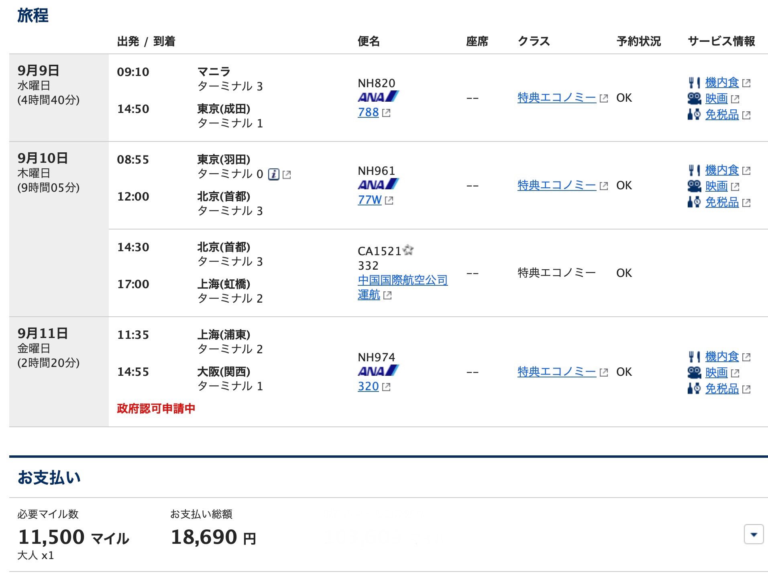Click movie camera icon in NH974 row
The width and height of the screenshot is (768, 588).
click(695, 373)
